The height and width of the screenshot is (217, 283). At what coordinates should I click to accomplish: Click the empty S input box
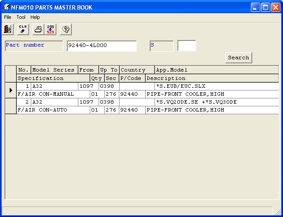(x=187, y=46)
